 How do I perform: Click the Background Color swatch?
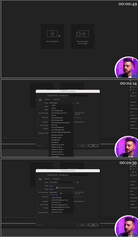tap(50, 212)
